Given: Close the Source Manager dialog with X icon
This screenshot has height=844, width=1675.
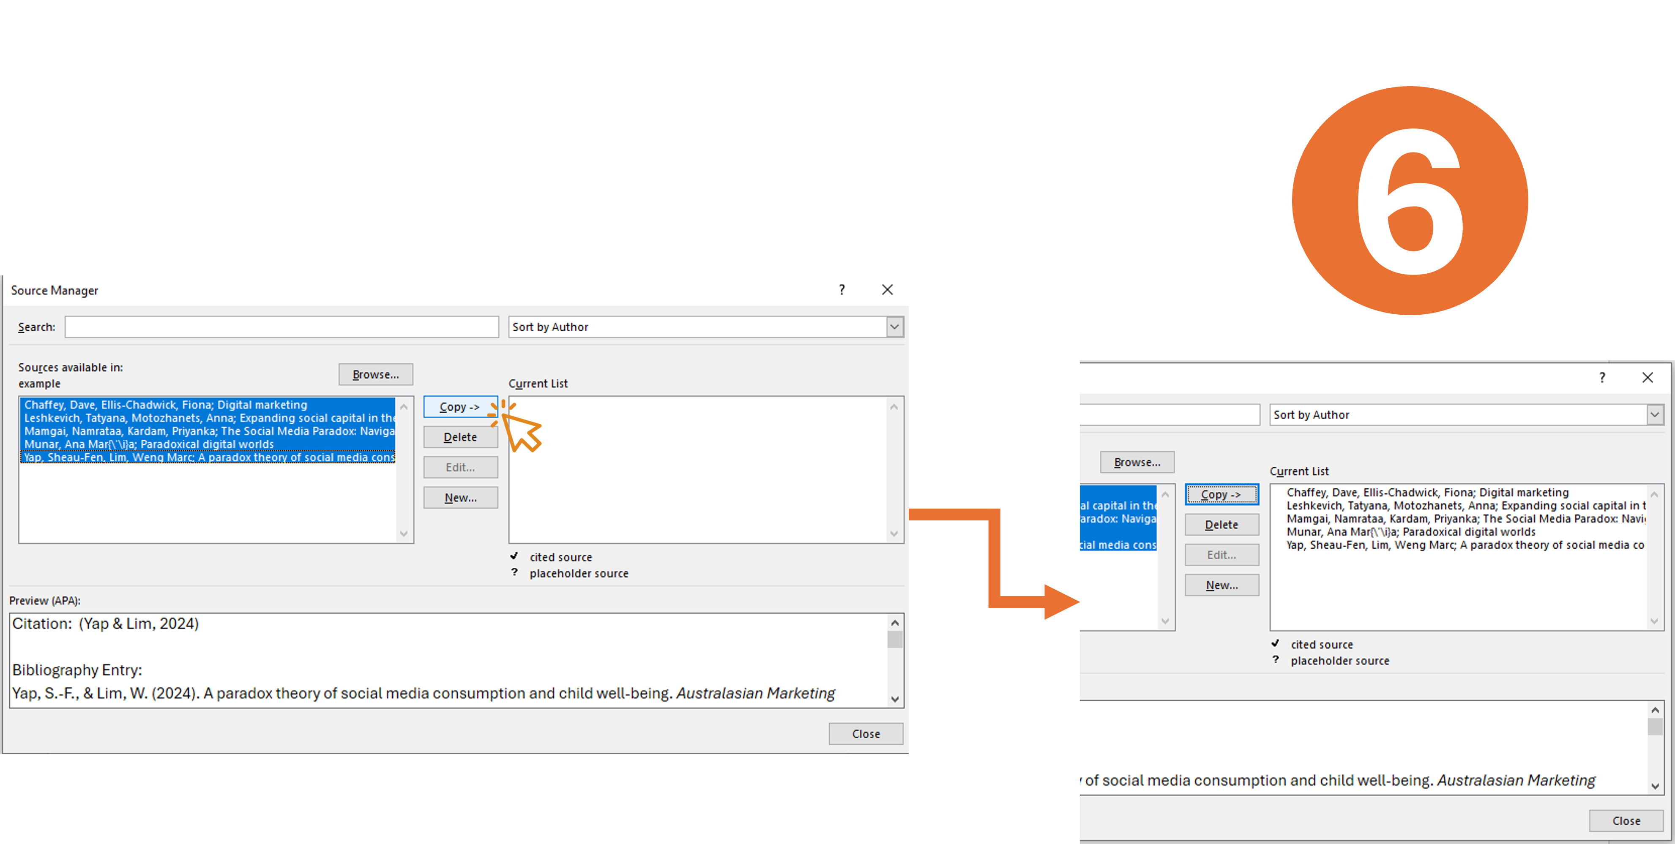Looking at the screenshot, I should [887, 290].
